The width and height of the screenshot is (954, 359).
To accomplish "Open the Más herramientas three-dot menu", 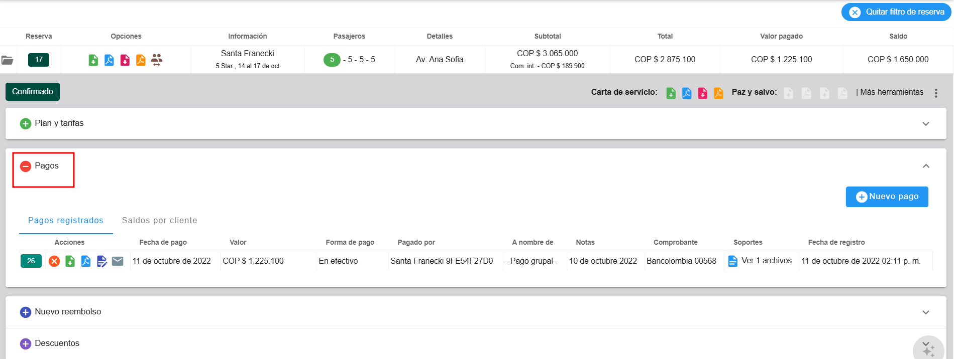I will click(x=936, y=93).
